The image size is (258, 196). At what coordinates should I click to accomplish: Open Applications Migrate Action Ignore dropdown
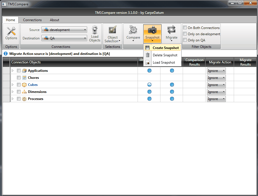[216, 71]
